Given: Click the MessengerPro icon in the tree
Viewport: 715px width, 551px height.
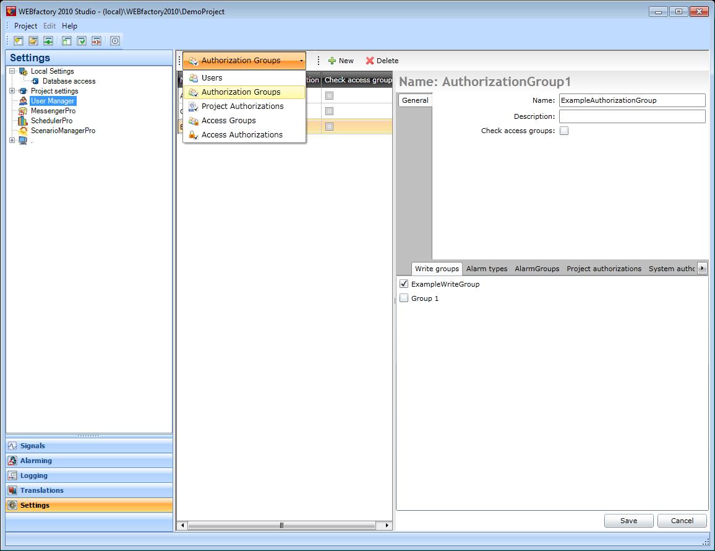Looking at the screenshot, I should 24,111.
